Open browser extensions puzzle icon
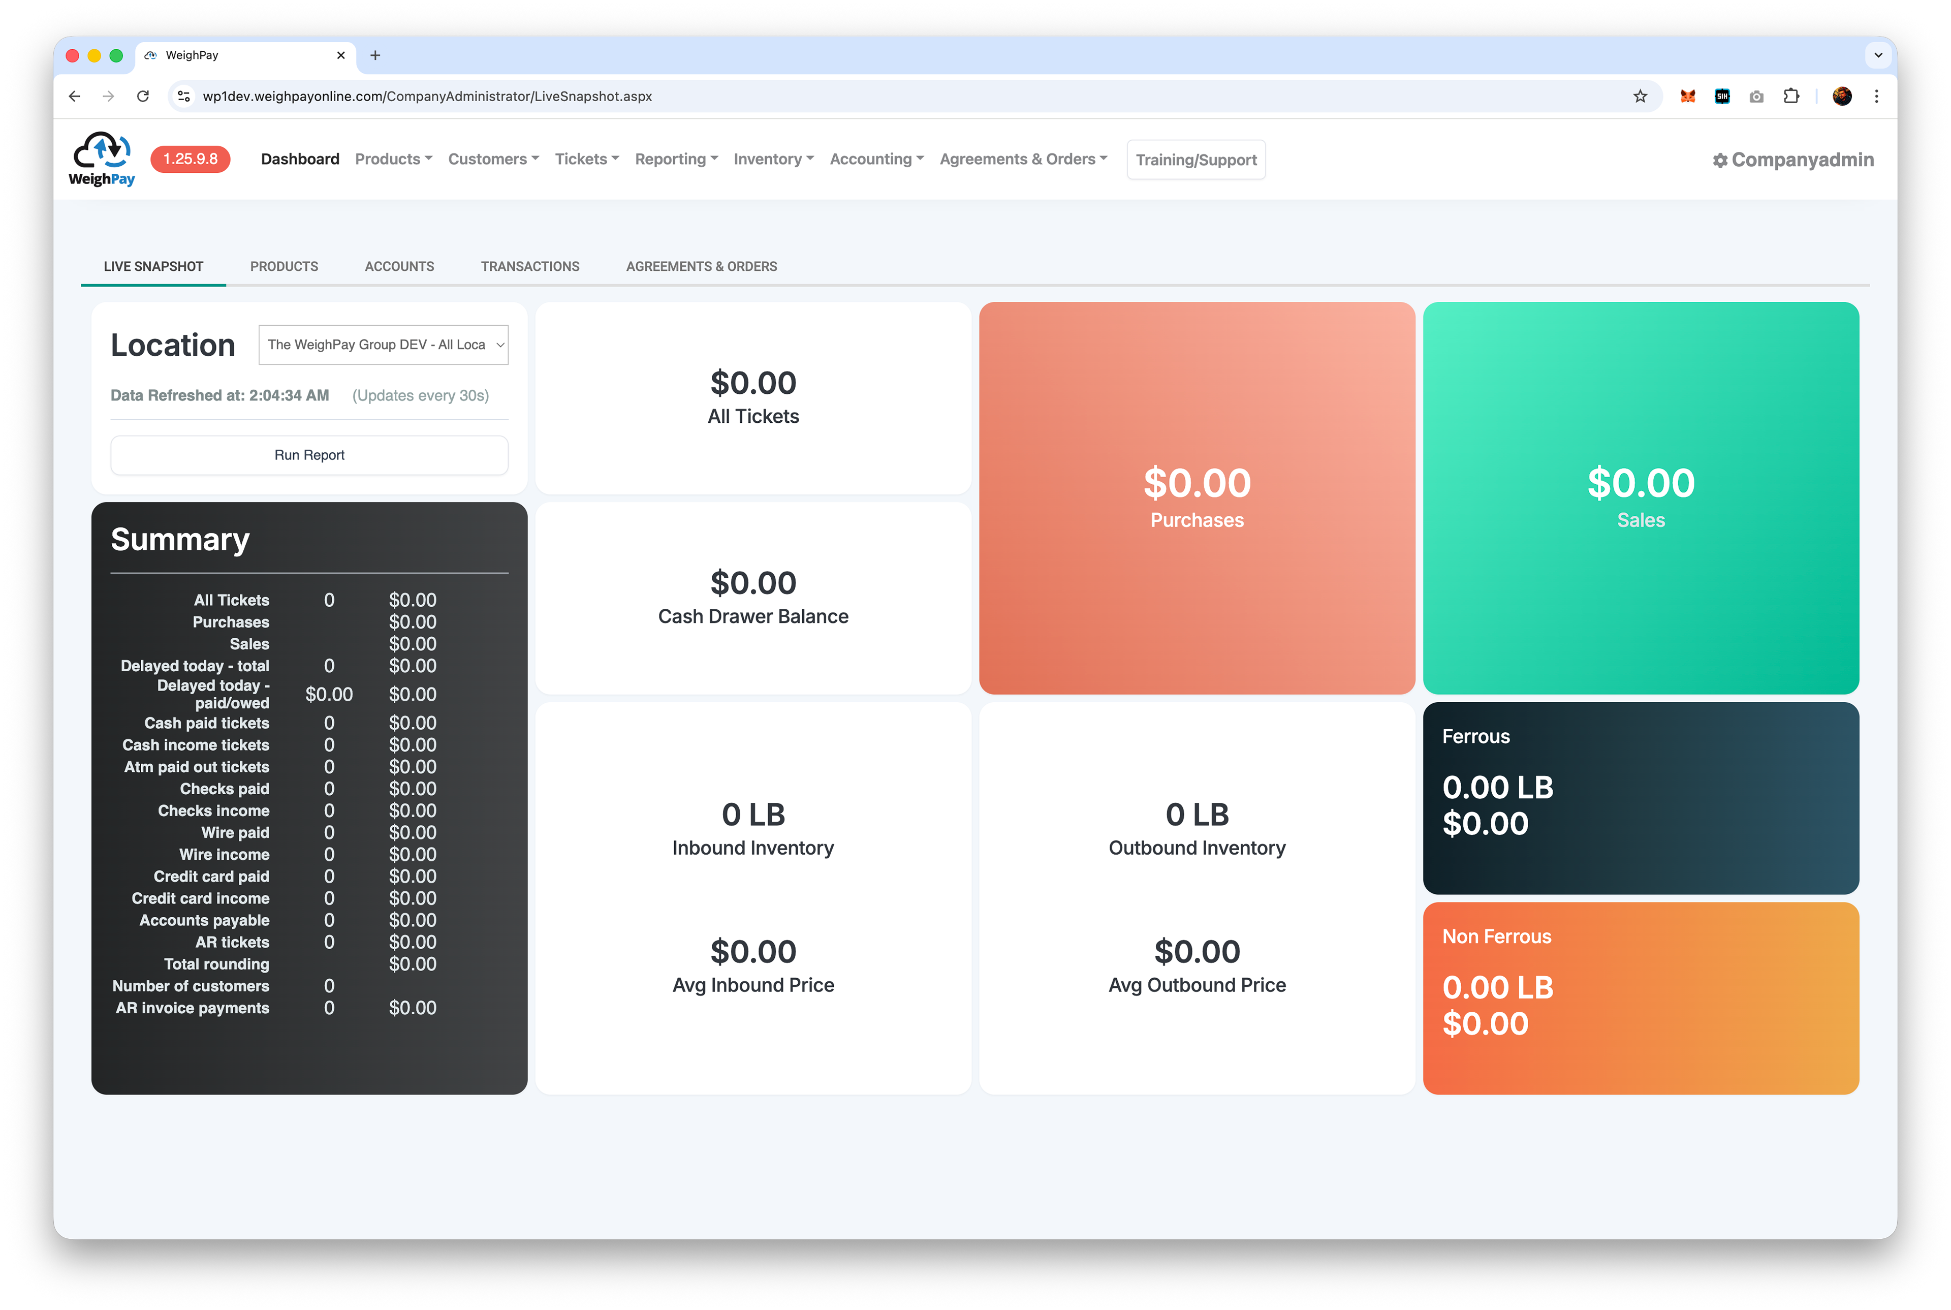1951x1310 pixels. 1790,96
